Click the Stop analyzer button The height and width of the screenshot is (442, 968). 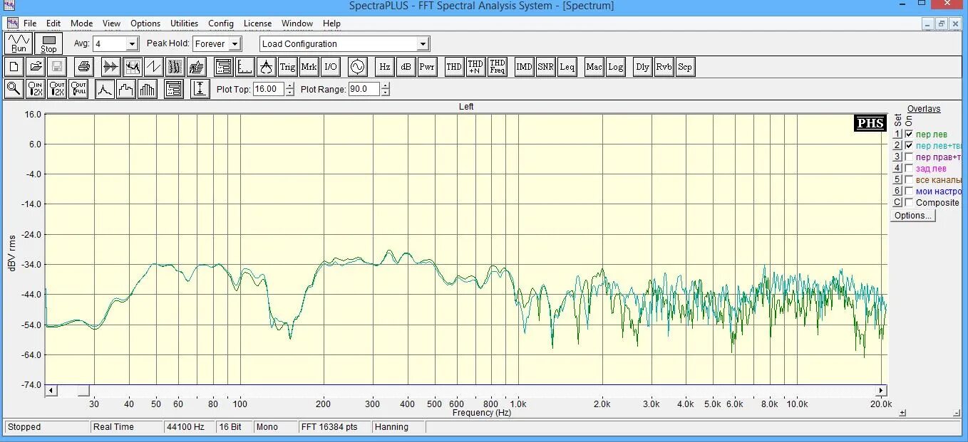point(48,43)
